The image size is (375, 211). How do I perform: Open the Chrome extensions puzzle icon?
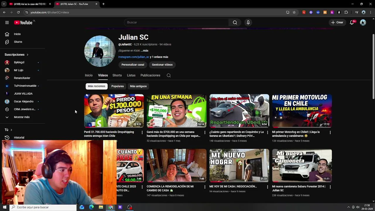click(x=346, y=12)
